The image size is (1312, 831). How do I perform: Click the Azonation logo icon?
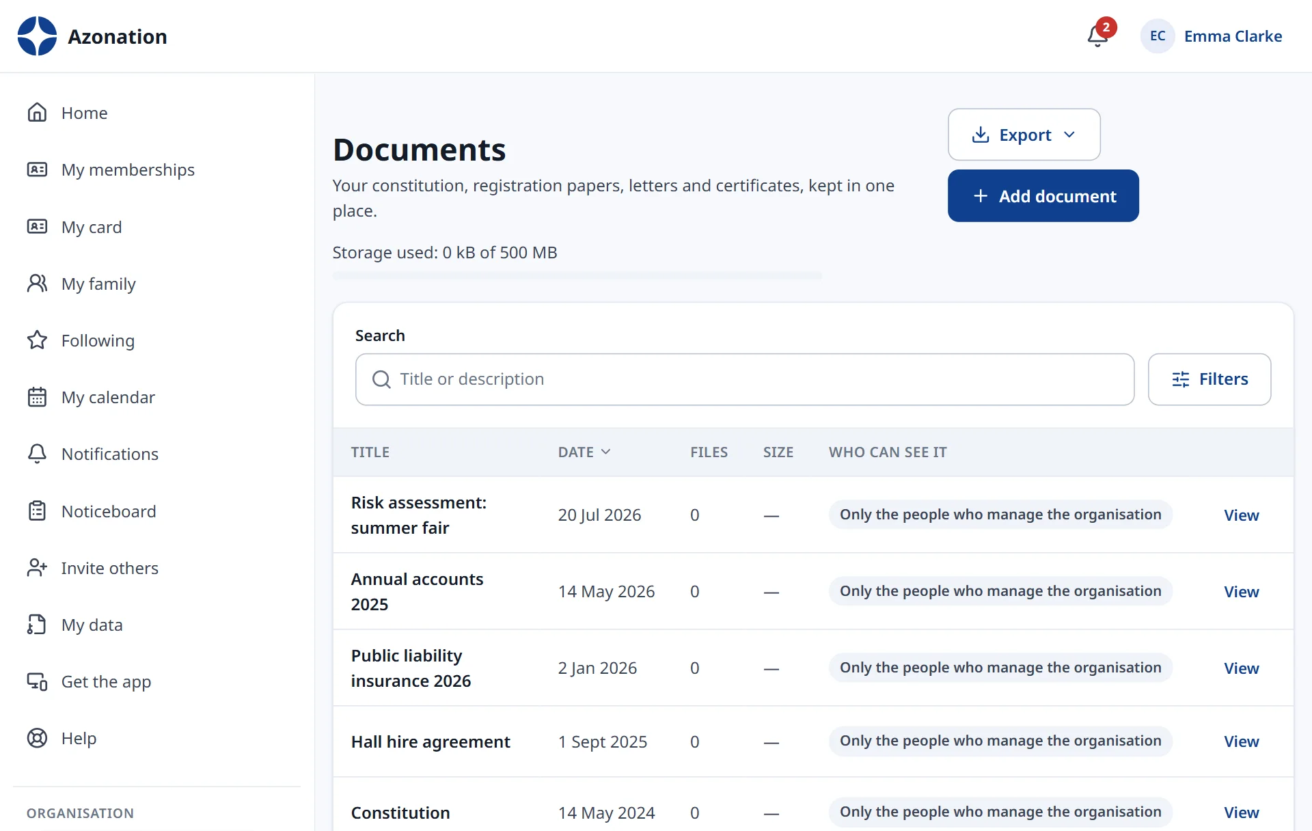tap(37, 36)
